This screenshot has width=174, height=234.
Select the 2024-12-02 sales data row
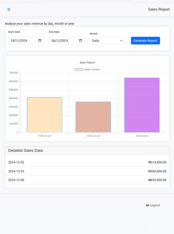coord(87,162)
